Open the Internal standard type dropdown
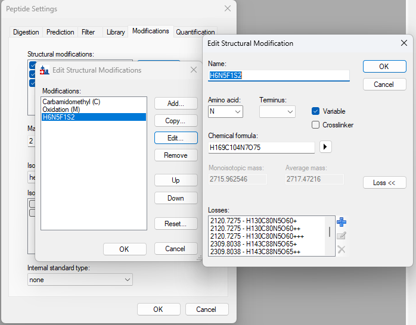 [x=80, y=280]
